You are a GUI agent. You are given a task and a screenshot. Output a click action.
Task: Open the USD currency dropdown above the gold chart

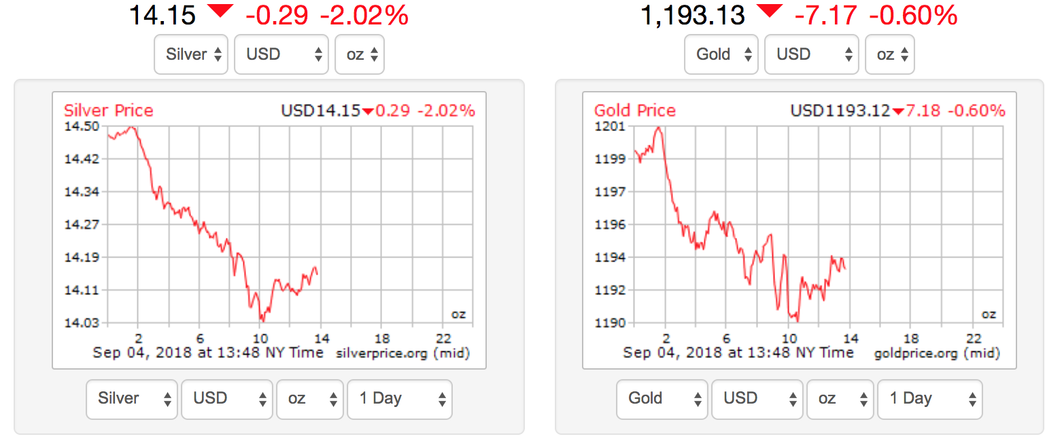(812, 54)
